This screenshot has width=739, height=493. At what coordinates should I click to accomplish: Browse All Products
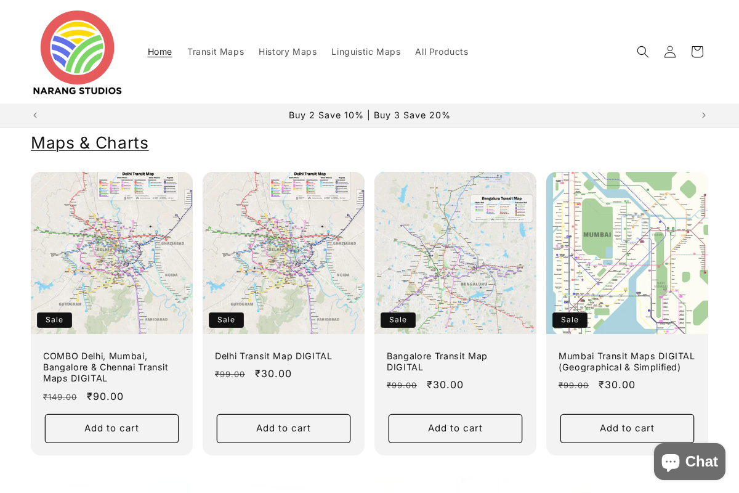pyautogui.click(x=442, y=52)
